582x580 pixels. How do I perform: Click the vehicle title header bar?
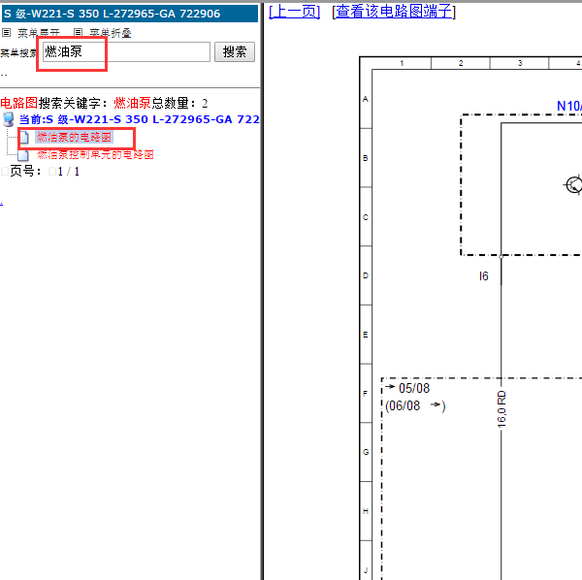point(130,14)
